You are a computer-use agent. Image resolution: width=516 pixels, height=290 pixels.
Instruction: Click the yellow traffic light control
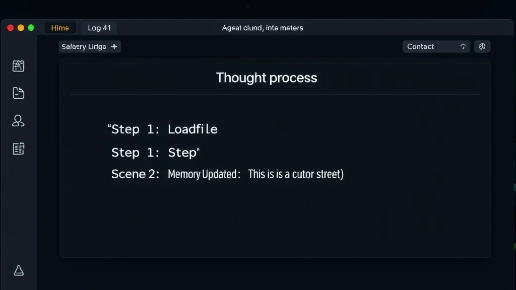(x=20, y=29)
